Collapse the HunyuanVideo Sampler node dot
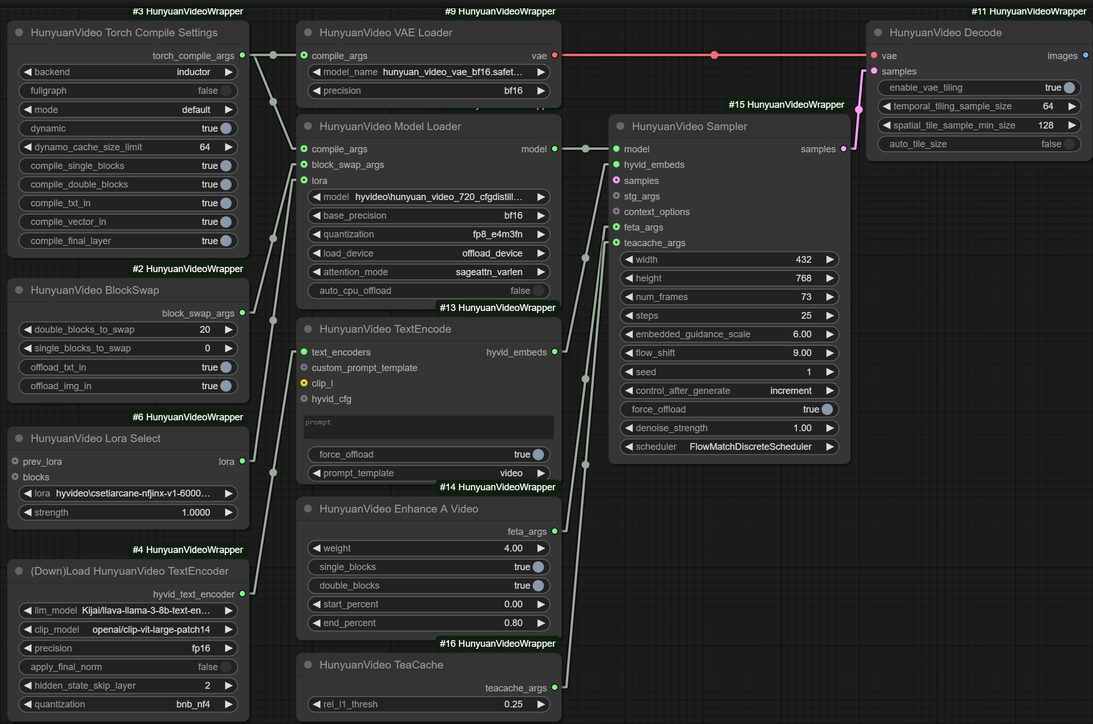This screenshot has width=1093, height=724. (620, 126)
